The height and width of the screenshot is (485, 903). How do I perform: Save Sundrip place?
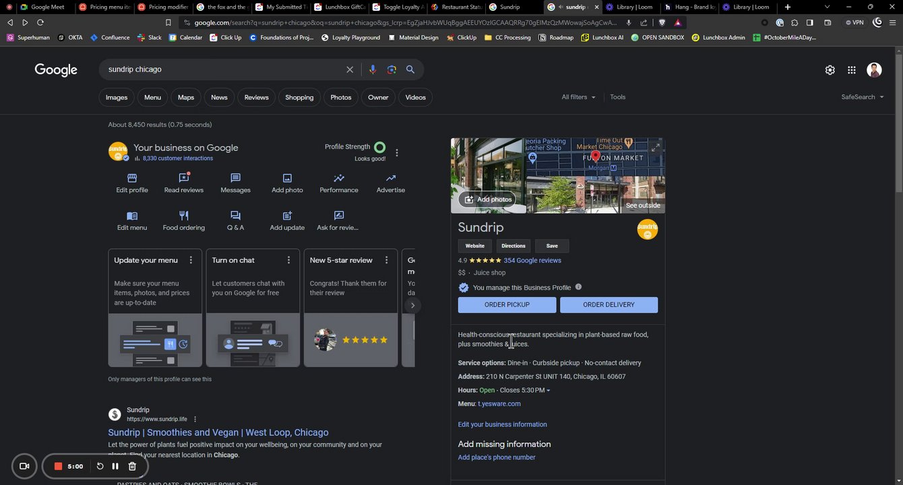552,246
